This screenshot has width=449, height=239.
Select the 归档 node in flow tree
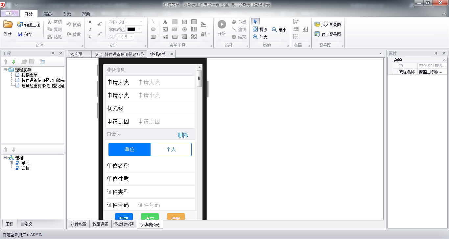pos(26,168)
